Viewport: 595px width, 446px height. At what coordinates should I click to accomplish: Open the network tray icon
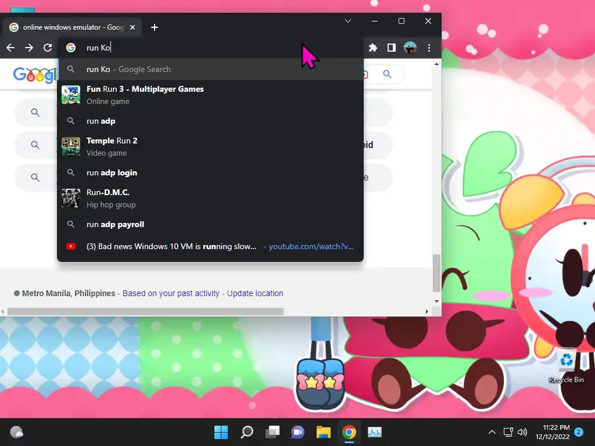[x=508, y=432]
